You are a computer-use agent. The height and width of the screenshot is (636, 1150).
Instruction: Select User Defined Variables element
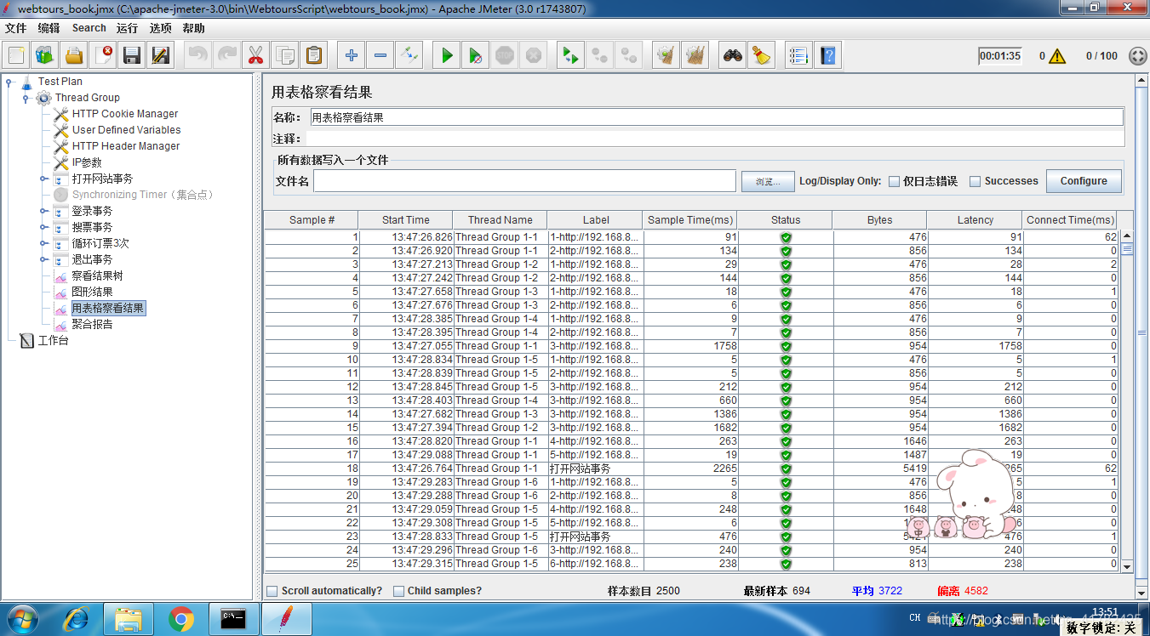126,130
